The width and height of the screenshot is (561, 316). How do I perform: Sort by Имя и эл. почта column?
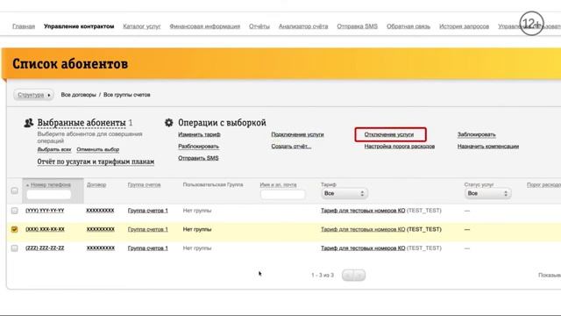point(278,185)
